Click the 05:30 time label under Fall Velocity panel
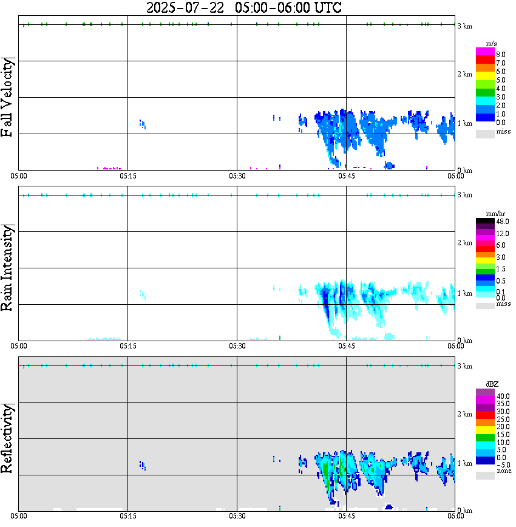 pos(237,176)
